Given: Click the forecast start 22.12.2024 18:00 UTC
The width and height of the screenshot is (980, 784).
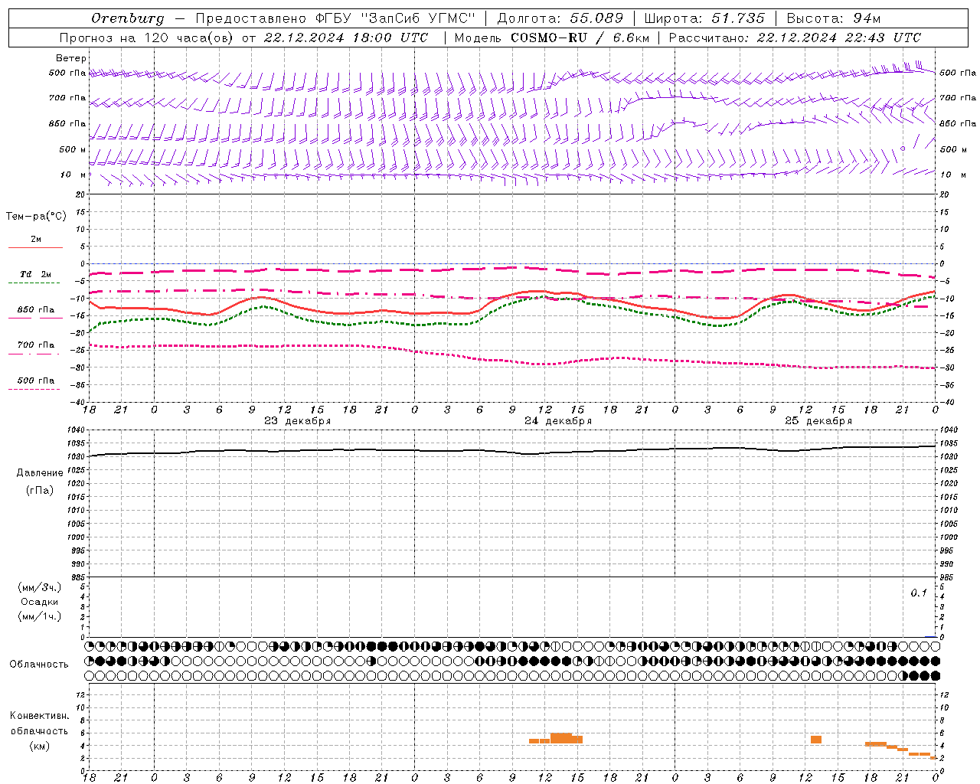Looking at the screenshot, I should point(346,38).
